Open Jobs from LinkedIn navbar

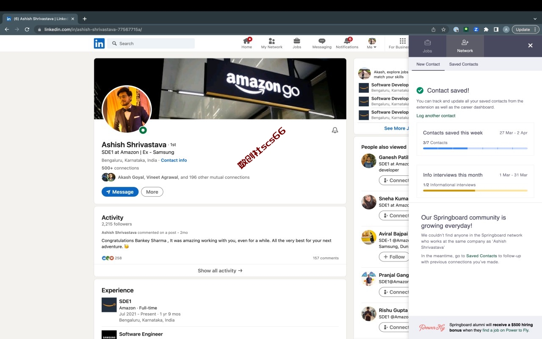coord(297,43)
